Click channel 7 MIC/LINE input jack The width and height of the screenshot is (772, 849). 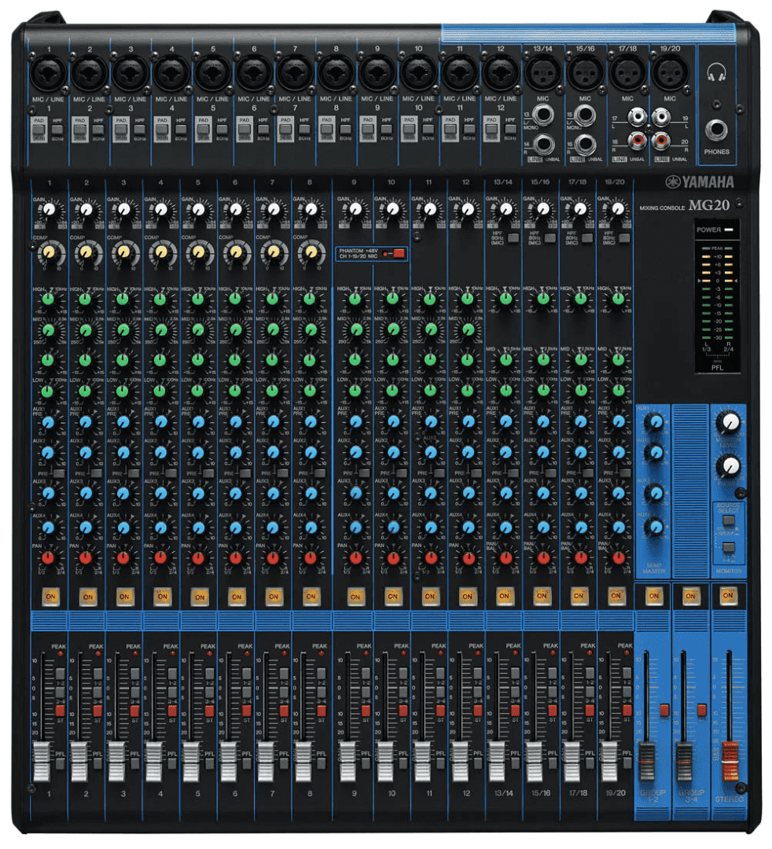pos(295,75)
